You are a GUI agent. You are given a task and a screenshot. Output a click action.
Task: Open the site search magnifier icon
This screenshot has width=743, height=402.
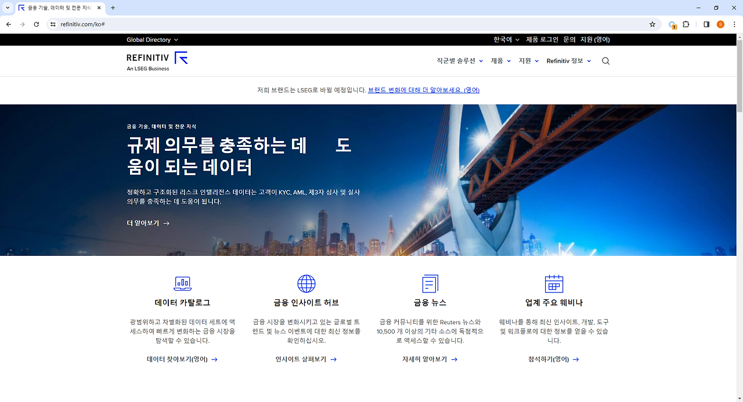pos(605,61)
